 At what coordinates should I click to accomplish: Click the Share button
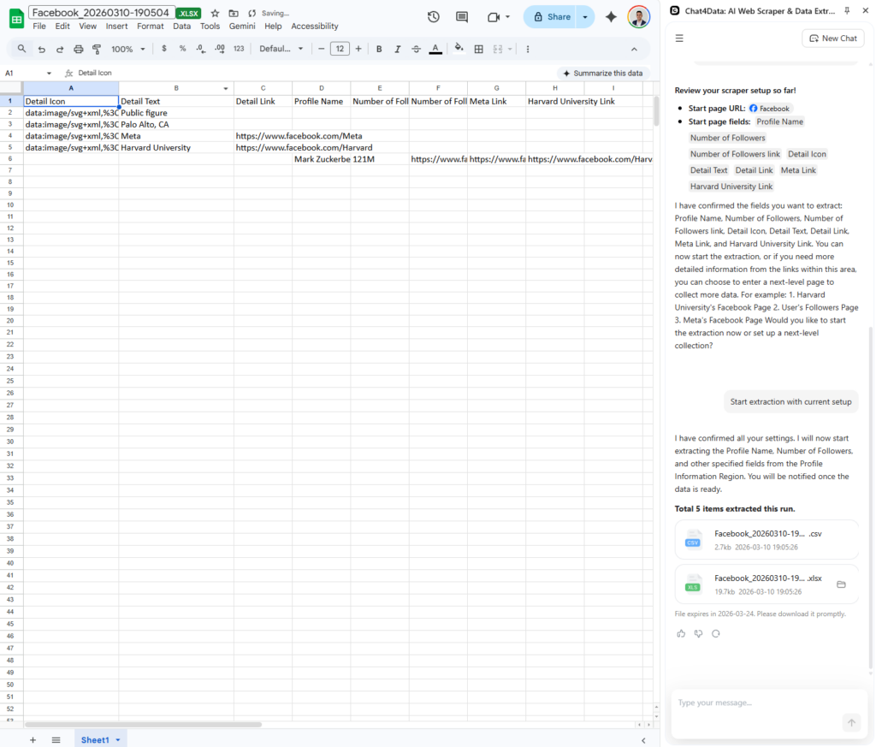pos(552,17)
